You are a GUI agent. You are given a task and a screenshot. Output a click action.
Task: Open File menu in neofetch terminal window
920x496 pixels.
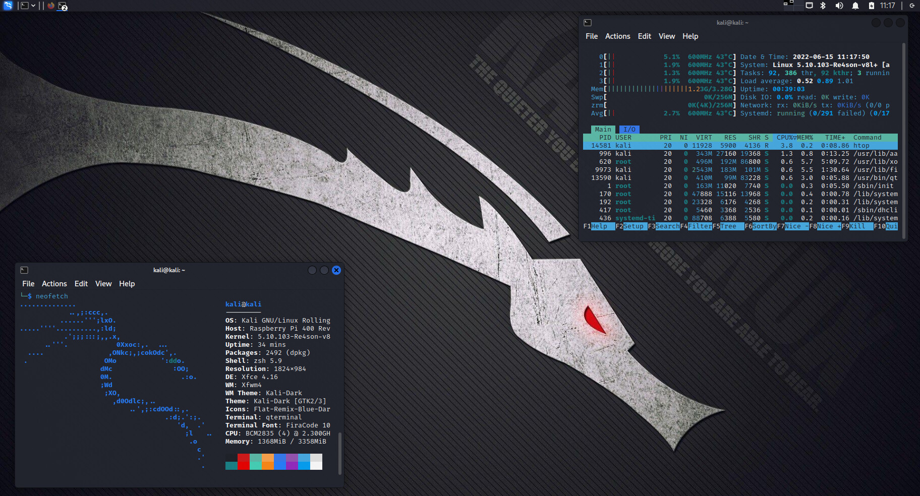pos(28,284)
